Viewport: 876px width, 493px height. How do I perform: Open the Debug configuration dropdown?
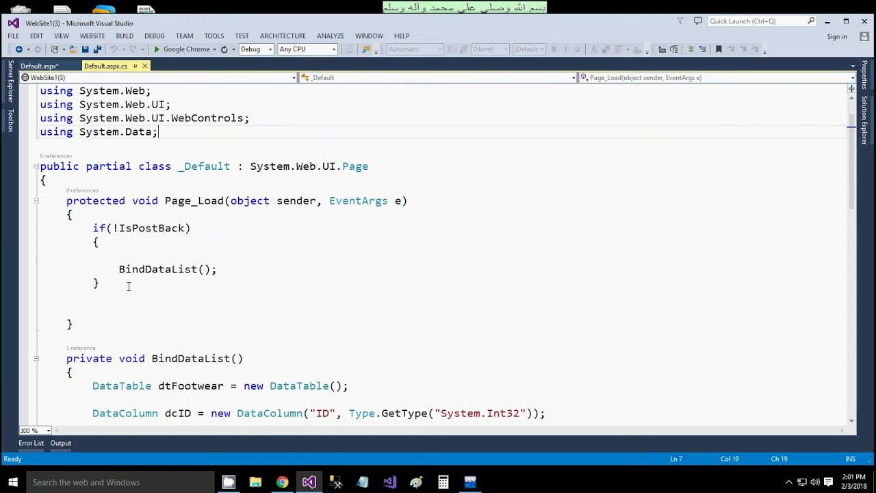256,49
